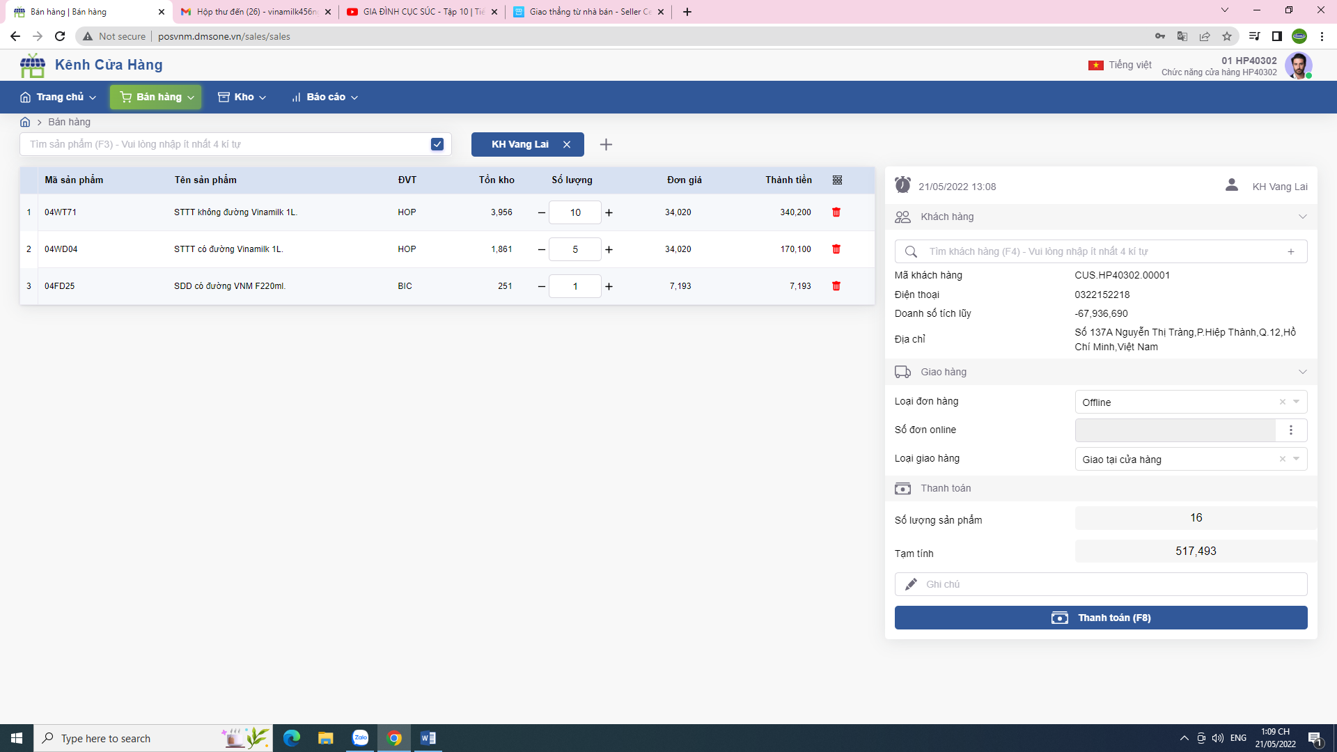The width and height of the screenshot is (1337, 752).
Task: Open Loại đơn hàng Offline dropdown
Action: pyautogui.click(x=1296, y=402)
